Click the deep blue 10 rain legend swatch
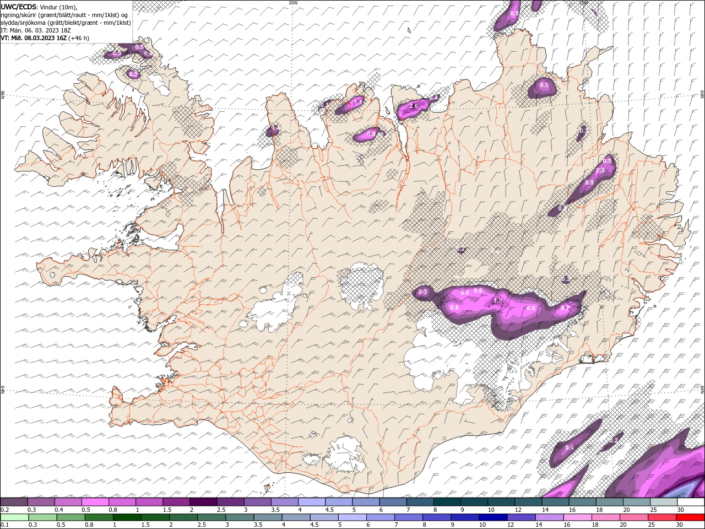Image resolution: width=705 pixels, height=529 pixels. [x=493, y=517]
